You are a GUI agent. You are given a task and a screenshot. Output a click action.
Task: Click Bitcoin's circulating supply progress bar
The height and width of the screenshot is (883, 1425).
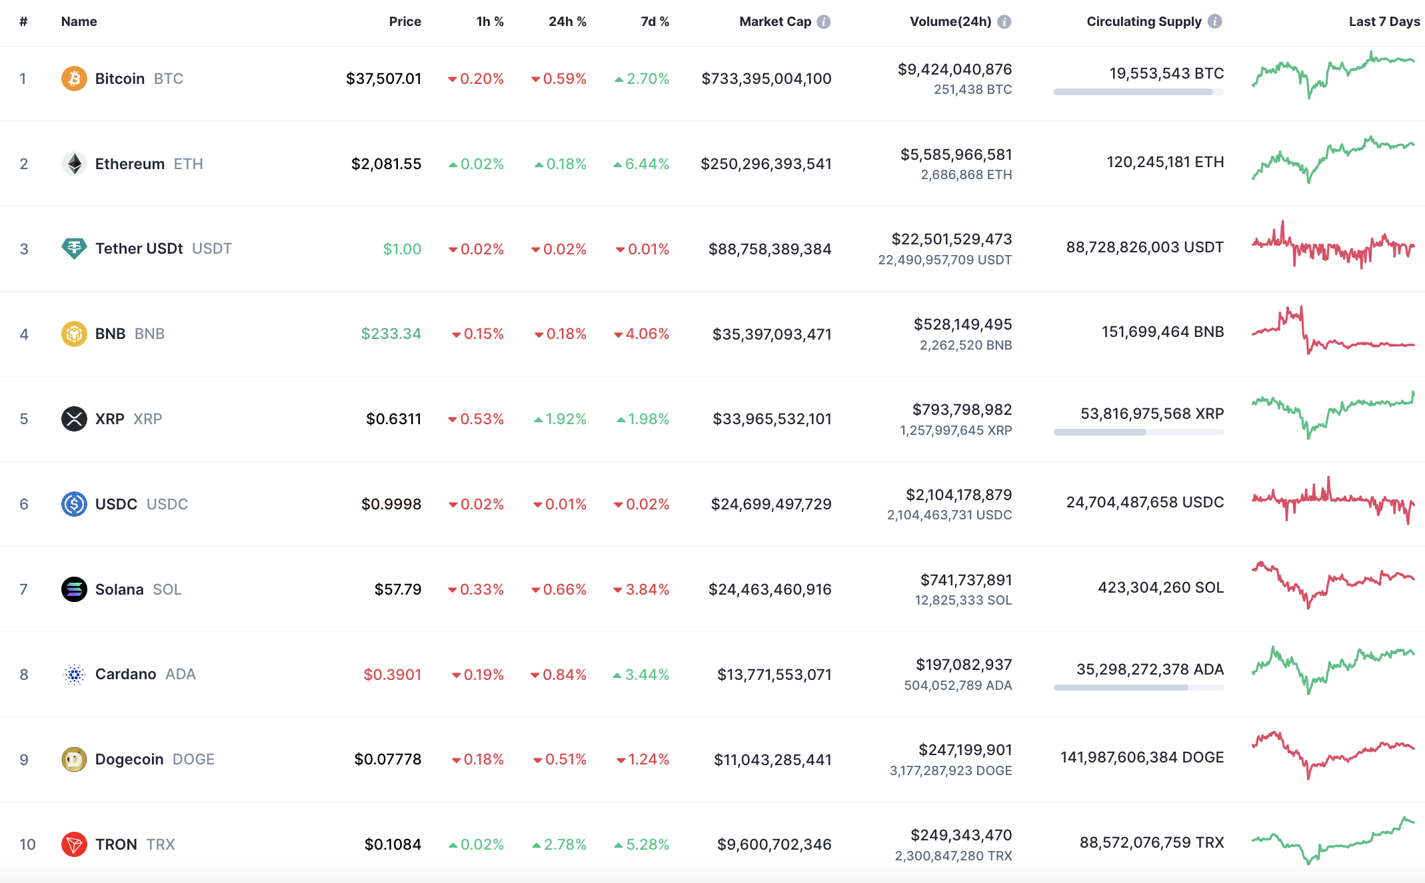pyautogui.click(x=1138, y=92)
